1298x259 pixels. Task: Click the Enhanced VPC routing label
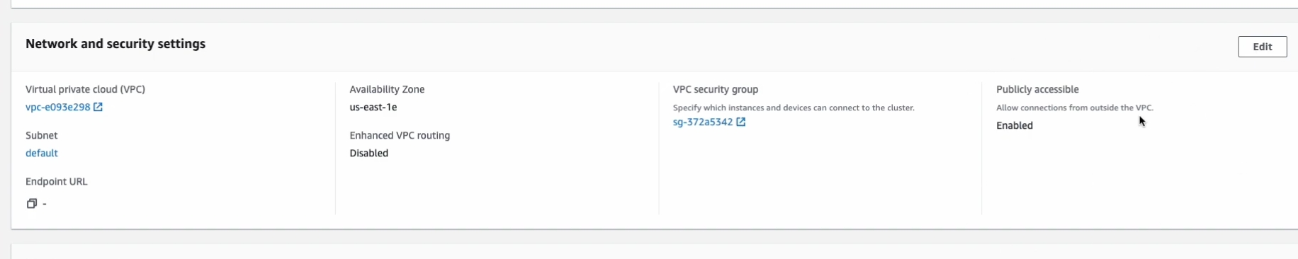(400, 136)
